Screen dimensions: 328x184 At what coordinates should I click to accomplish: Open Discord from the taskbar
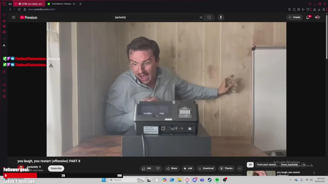[x=194, y=180]
